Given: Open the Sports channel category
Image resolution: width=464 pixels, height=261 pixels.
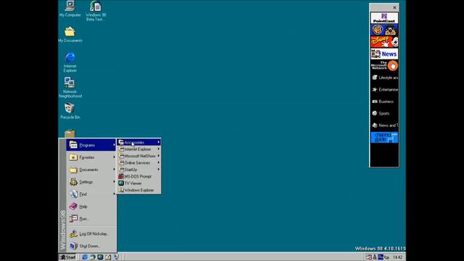Looking at the screenshot, I should (x=384, y=113).
